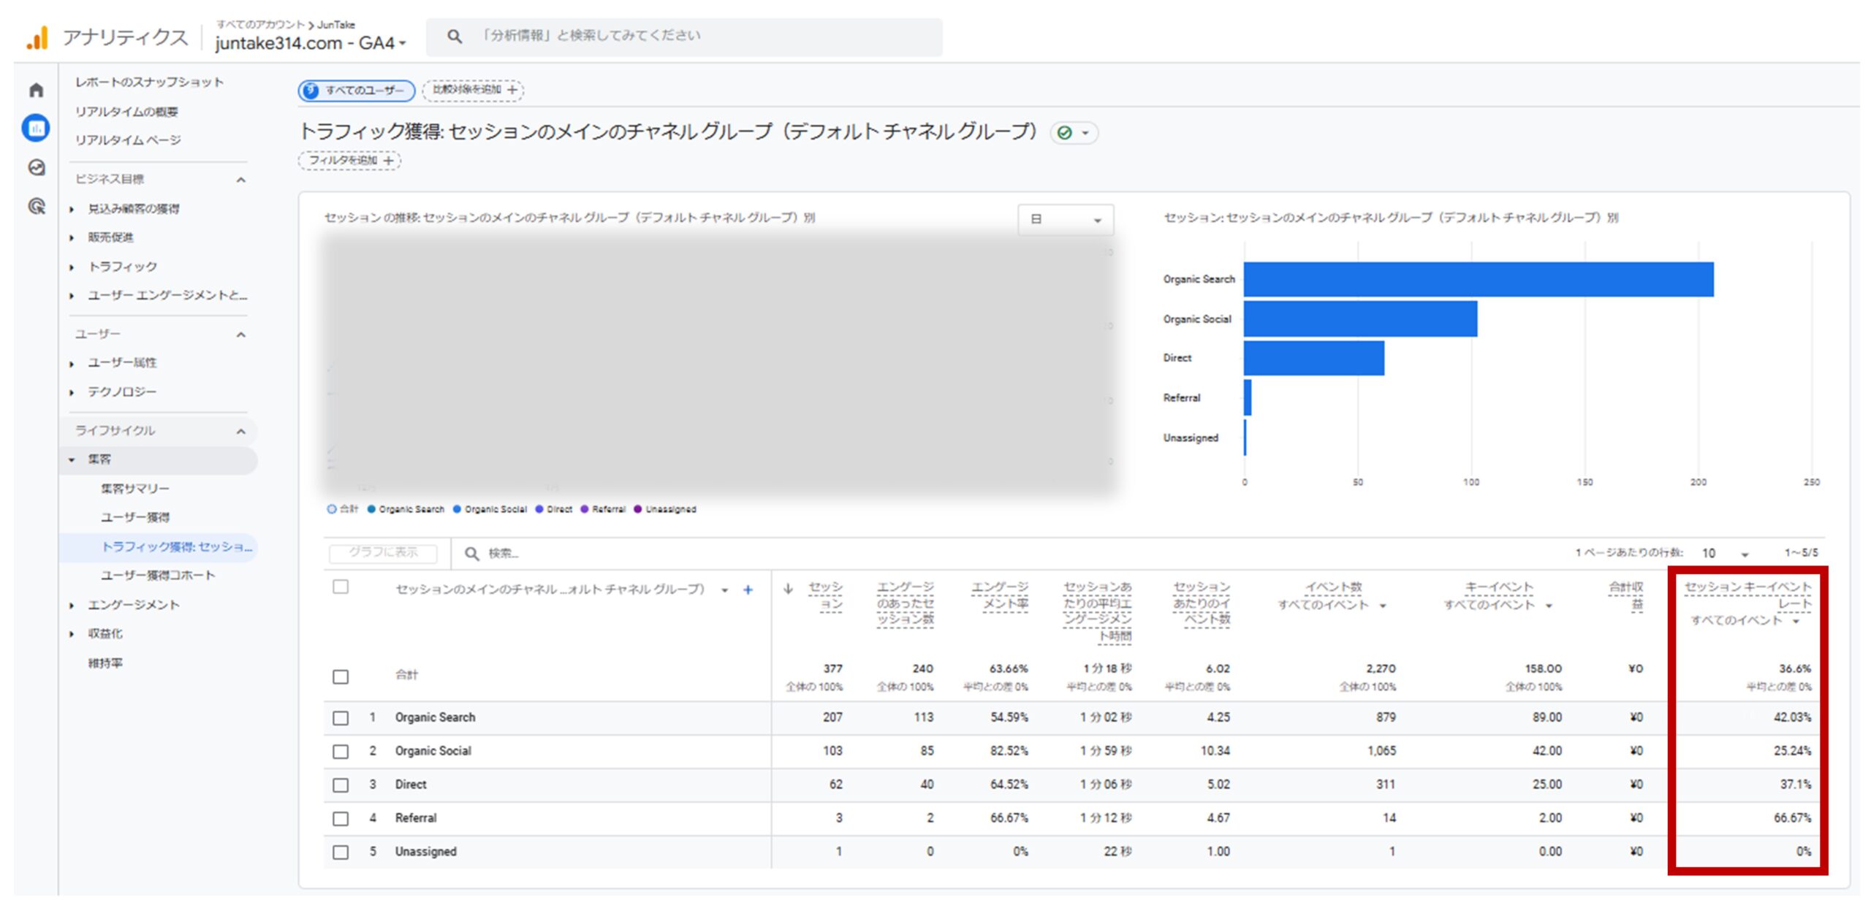Add a secondary dimension with the plus icon
This screenshot has height=908, width=1871.
[x=748, y=590]
